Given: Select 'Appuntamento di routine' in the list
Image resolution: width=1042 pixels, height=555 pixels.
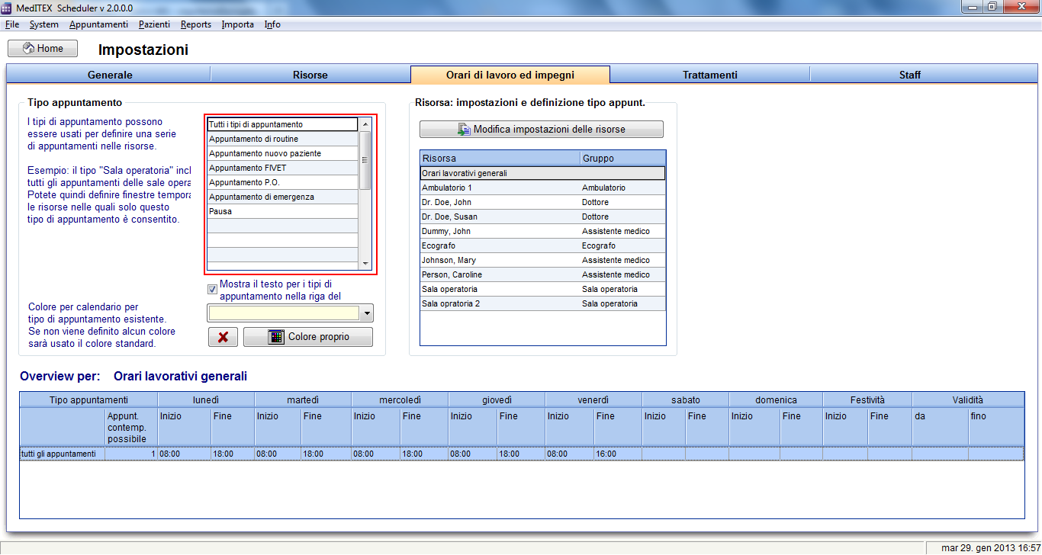Looking at the screenshot, I should point(282,139).
